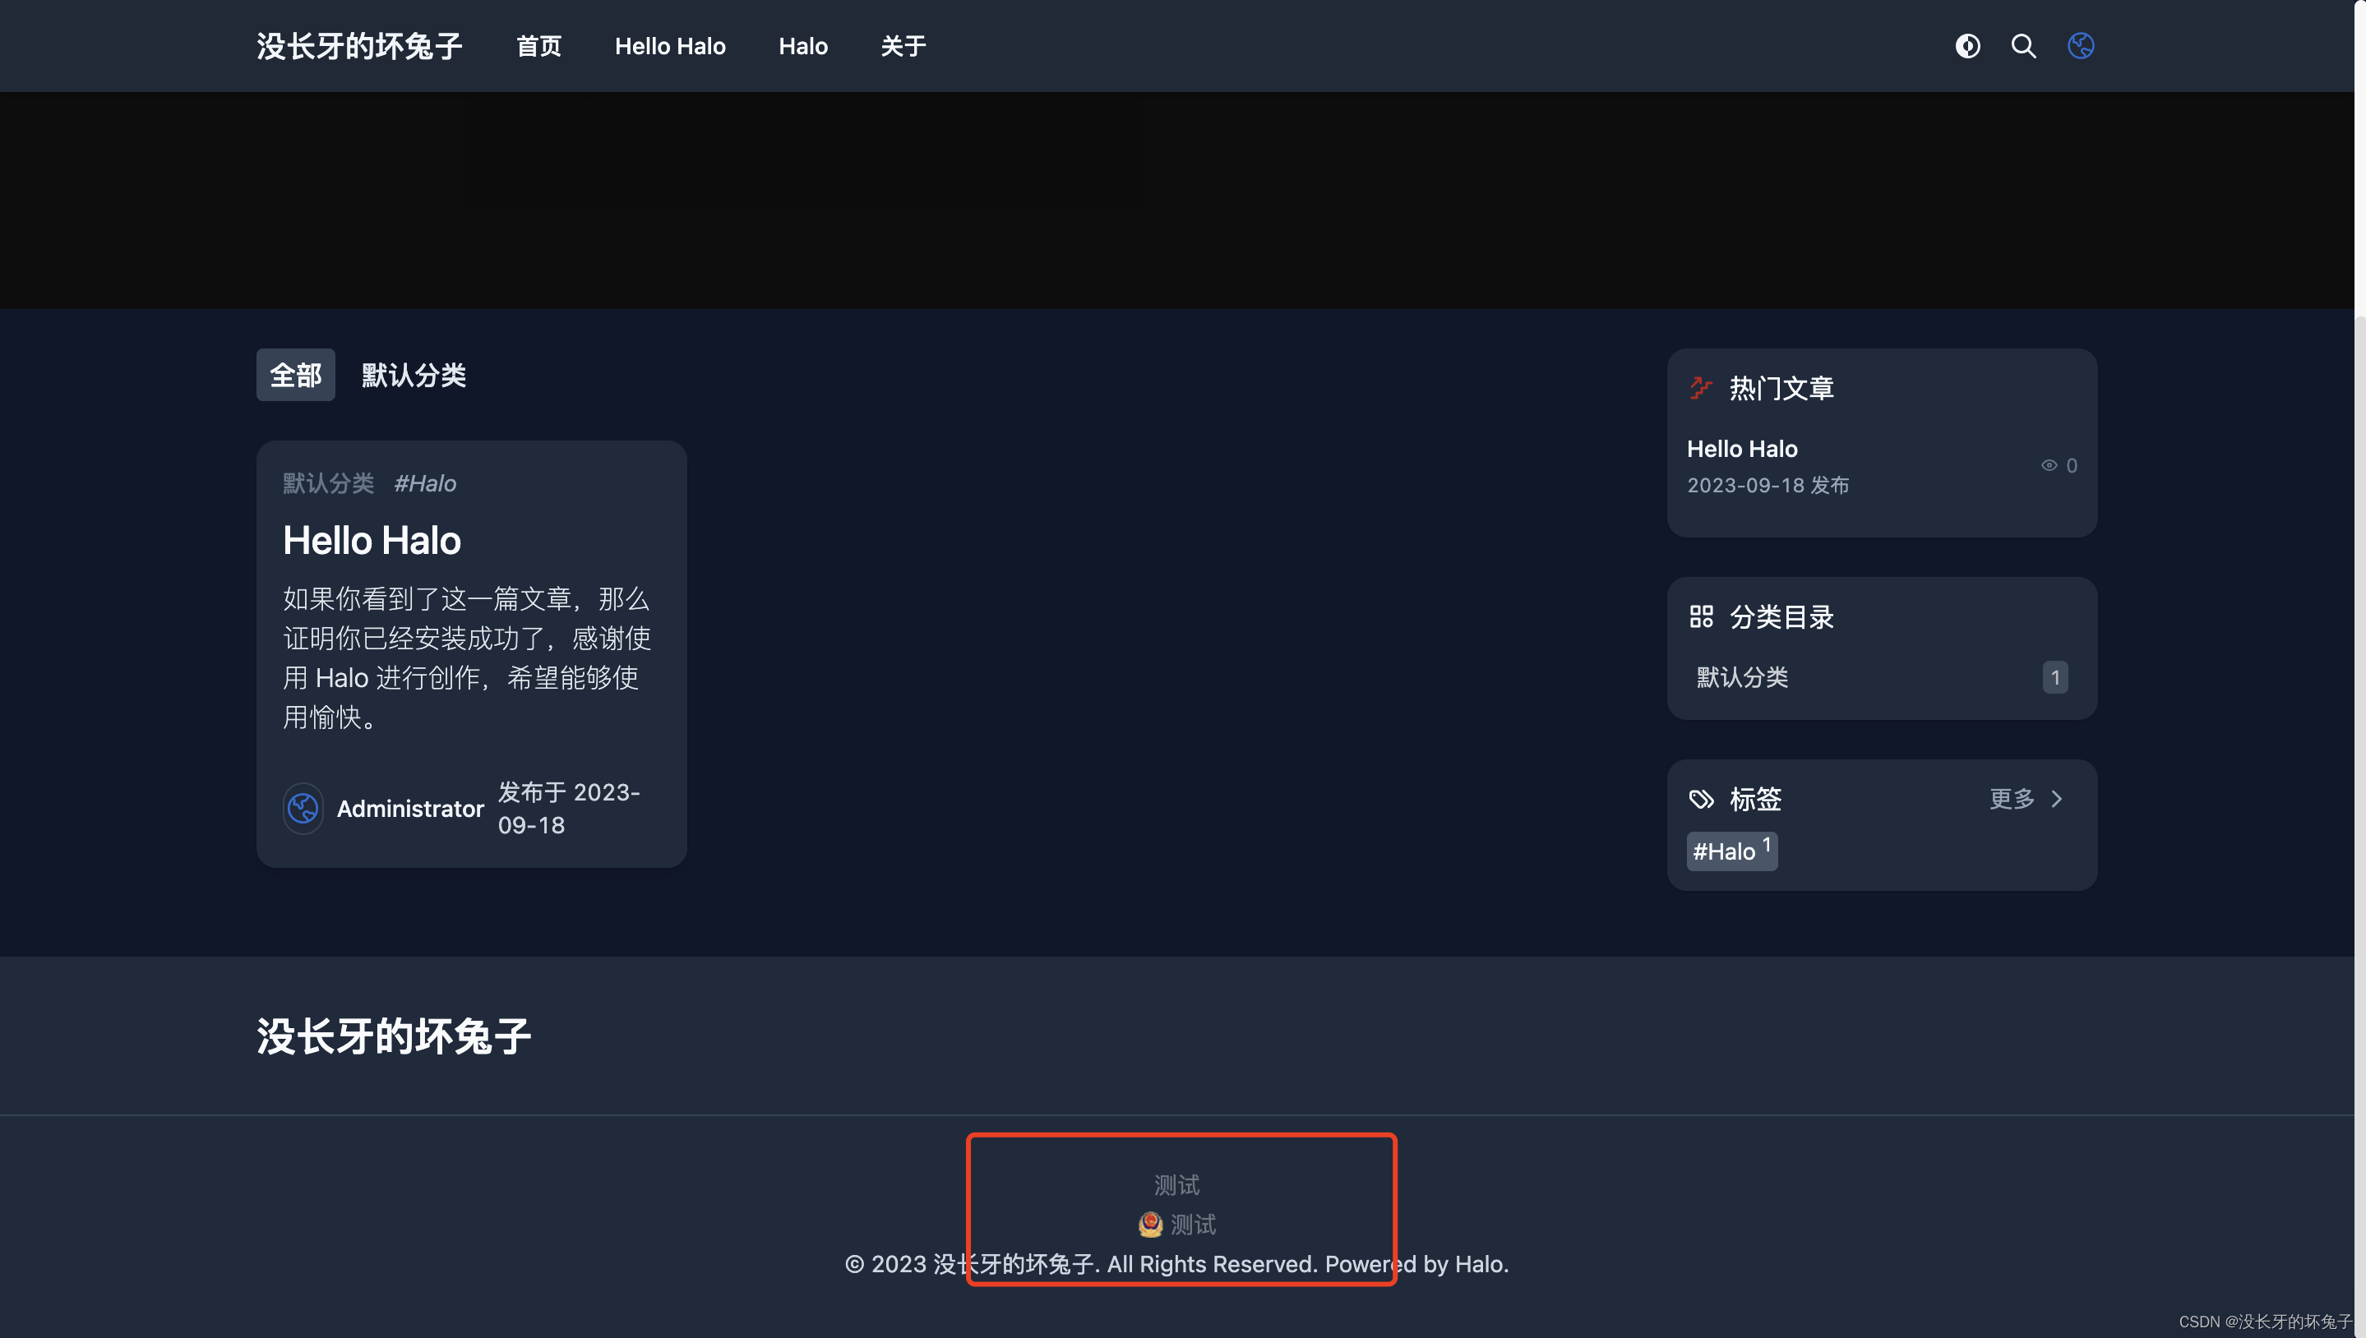Go to the 首页 menu item
This screenshot has width=2366, height=1338.
point(538,46)
